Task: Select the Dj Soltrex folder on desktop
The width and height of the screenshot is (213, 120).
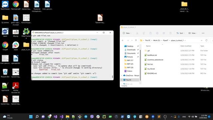Action: point(5,19)
